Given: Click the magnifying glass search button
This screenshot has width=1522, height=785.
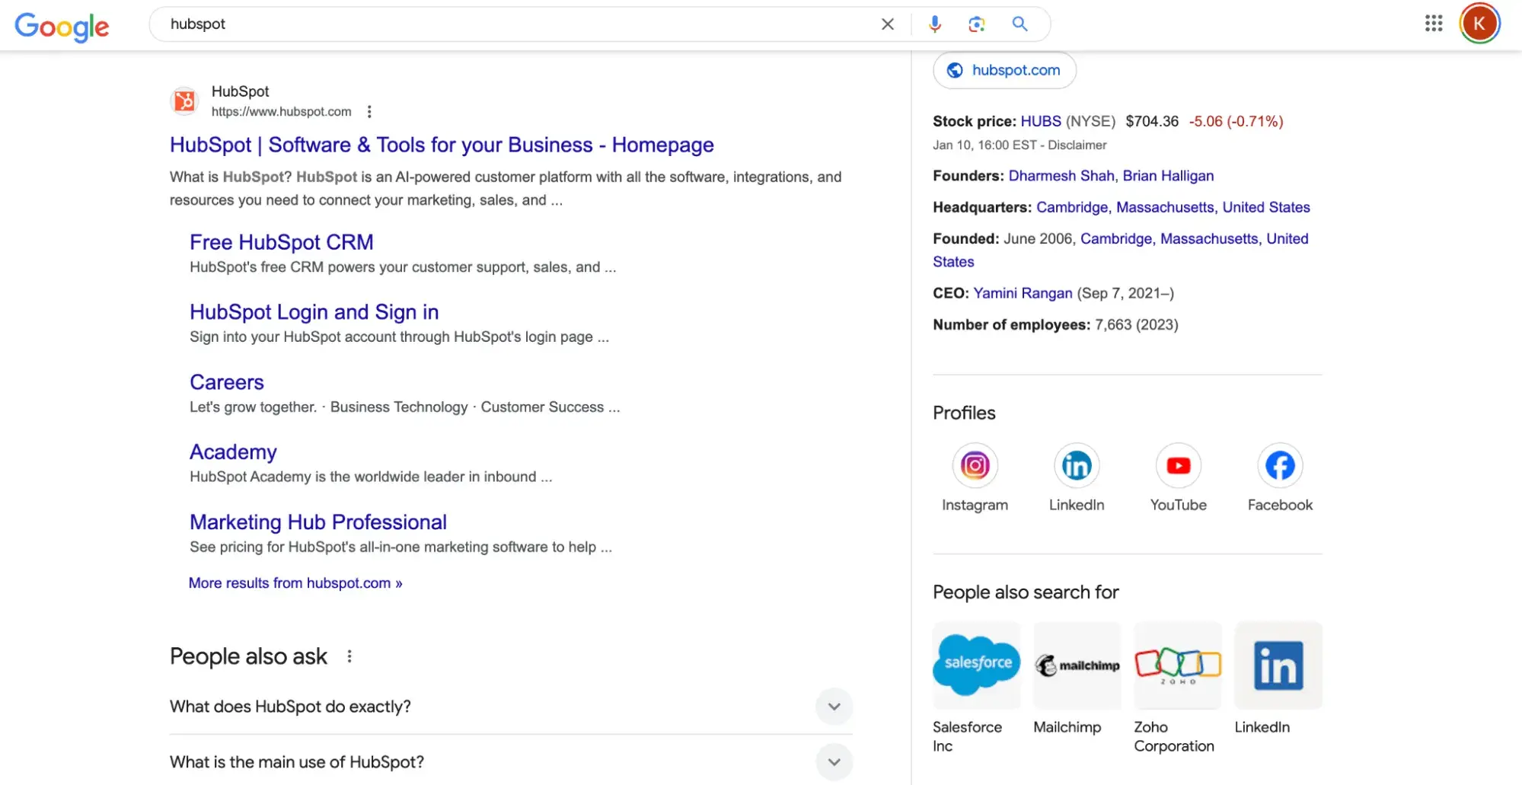Looking at the screenshot, I should (1019, 24).
